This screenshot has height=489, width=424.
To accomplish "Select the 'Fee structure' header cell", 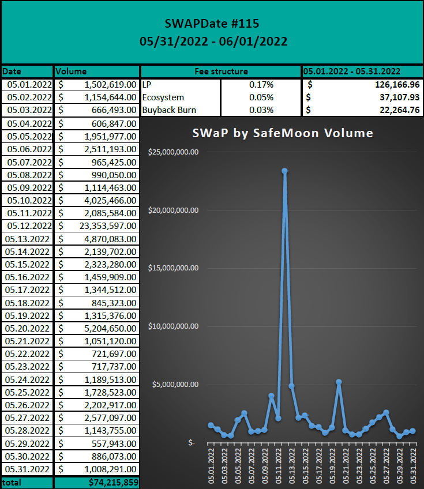I will (x=221, y=72).
